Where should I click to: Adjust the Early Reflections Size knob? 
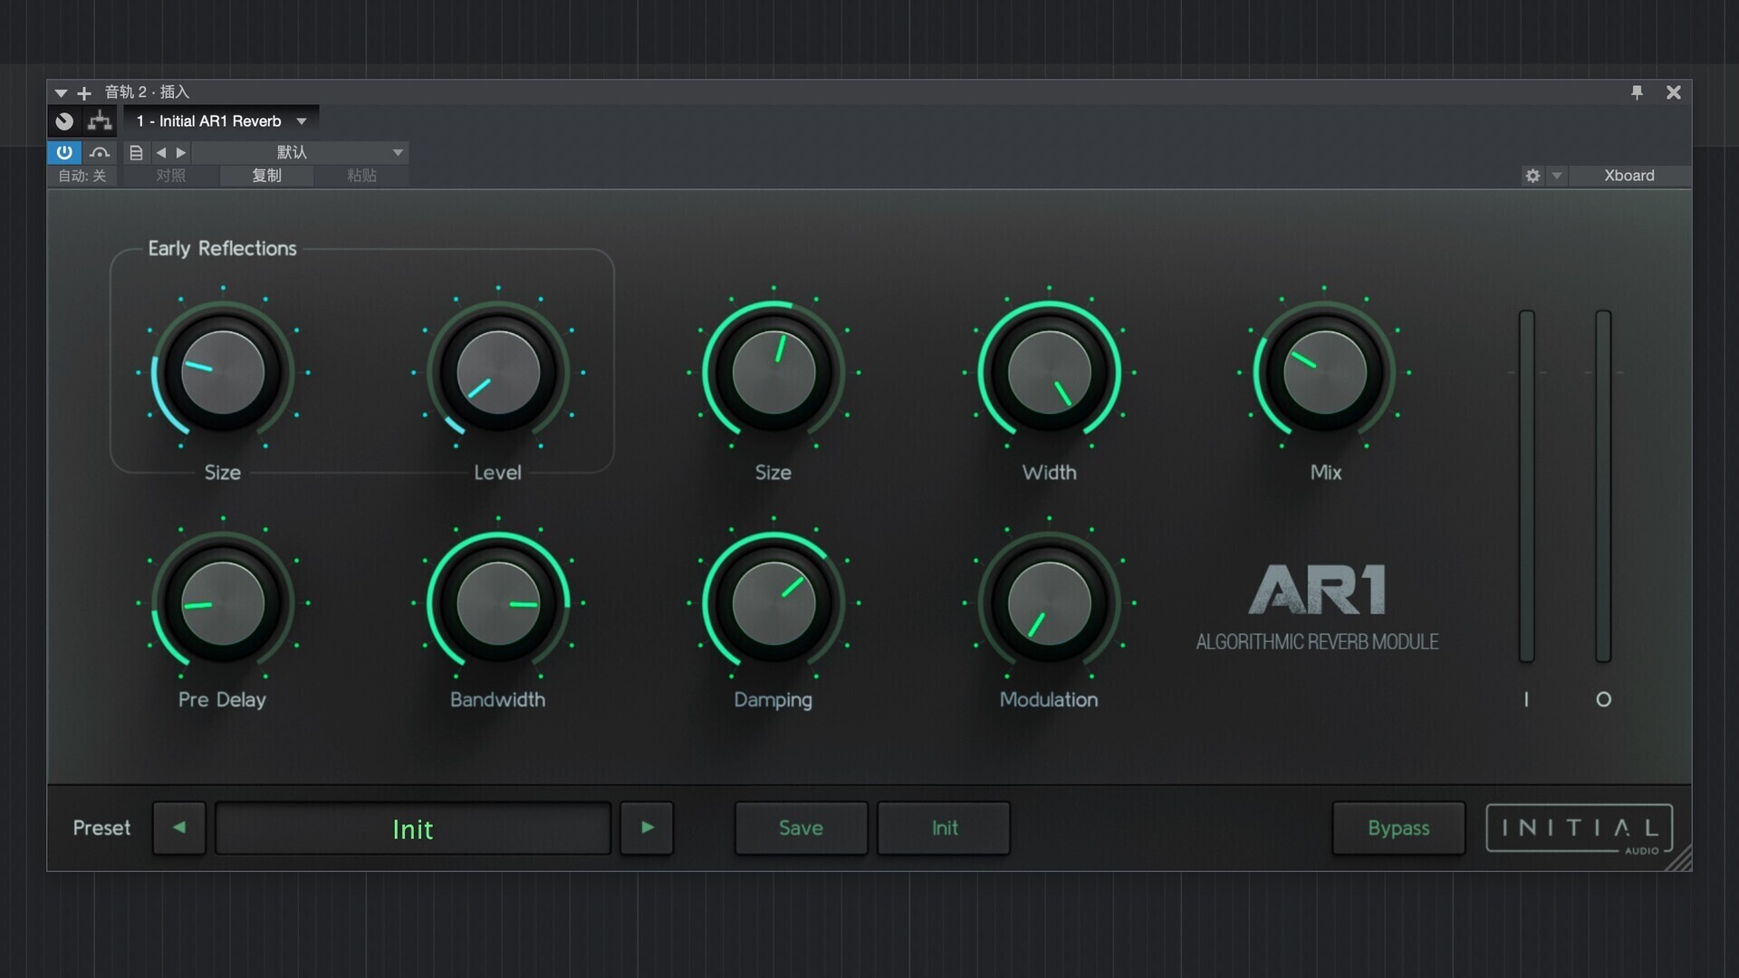coord(223,372)
